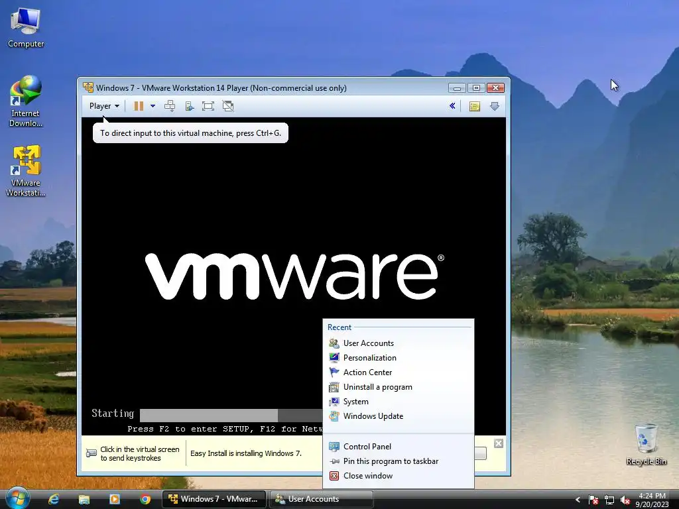
Task: Click Send Ctrl+Alt+Del toolbar icon
Action: point(170,106)
